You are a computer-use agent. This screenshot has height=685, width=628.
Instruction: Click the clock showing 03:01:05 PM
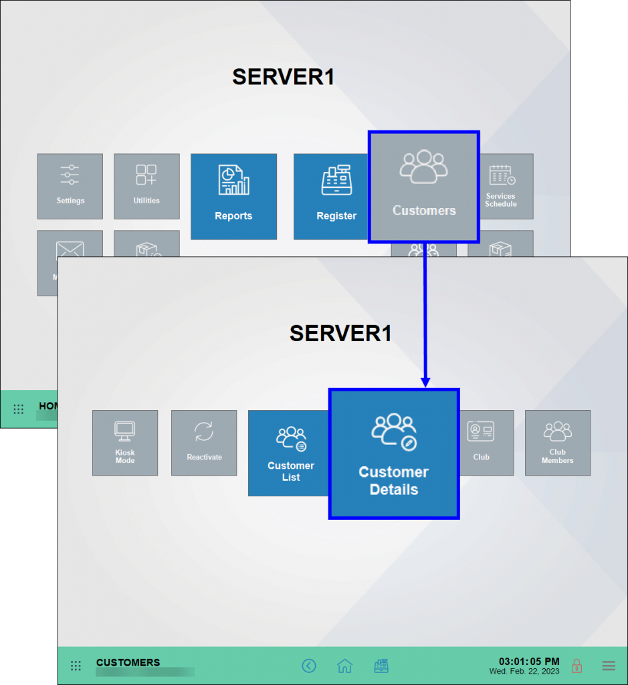pos(529,662)
